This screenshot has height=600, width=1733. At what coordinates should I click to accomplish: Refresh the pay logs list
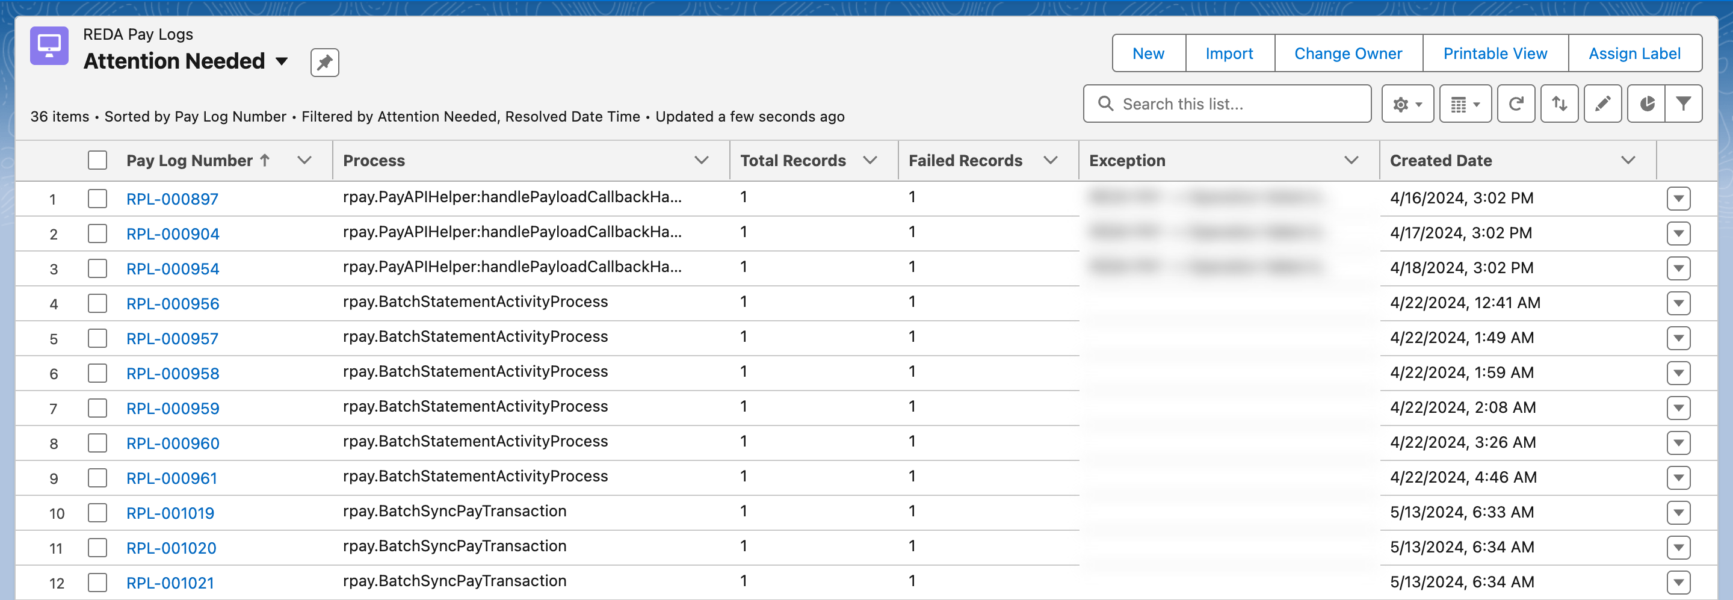tap(1516, 104)
